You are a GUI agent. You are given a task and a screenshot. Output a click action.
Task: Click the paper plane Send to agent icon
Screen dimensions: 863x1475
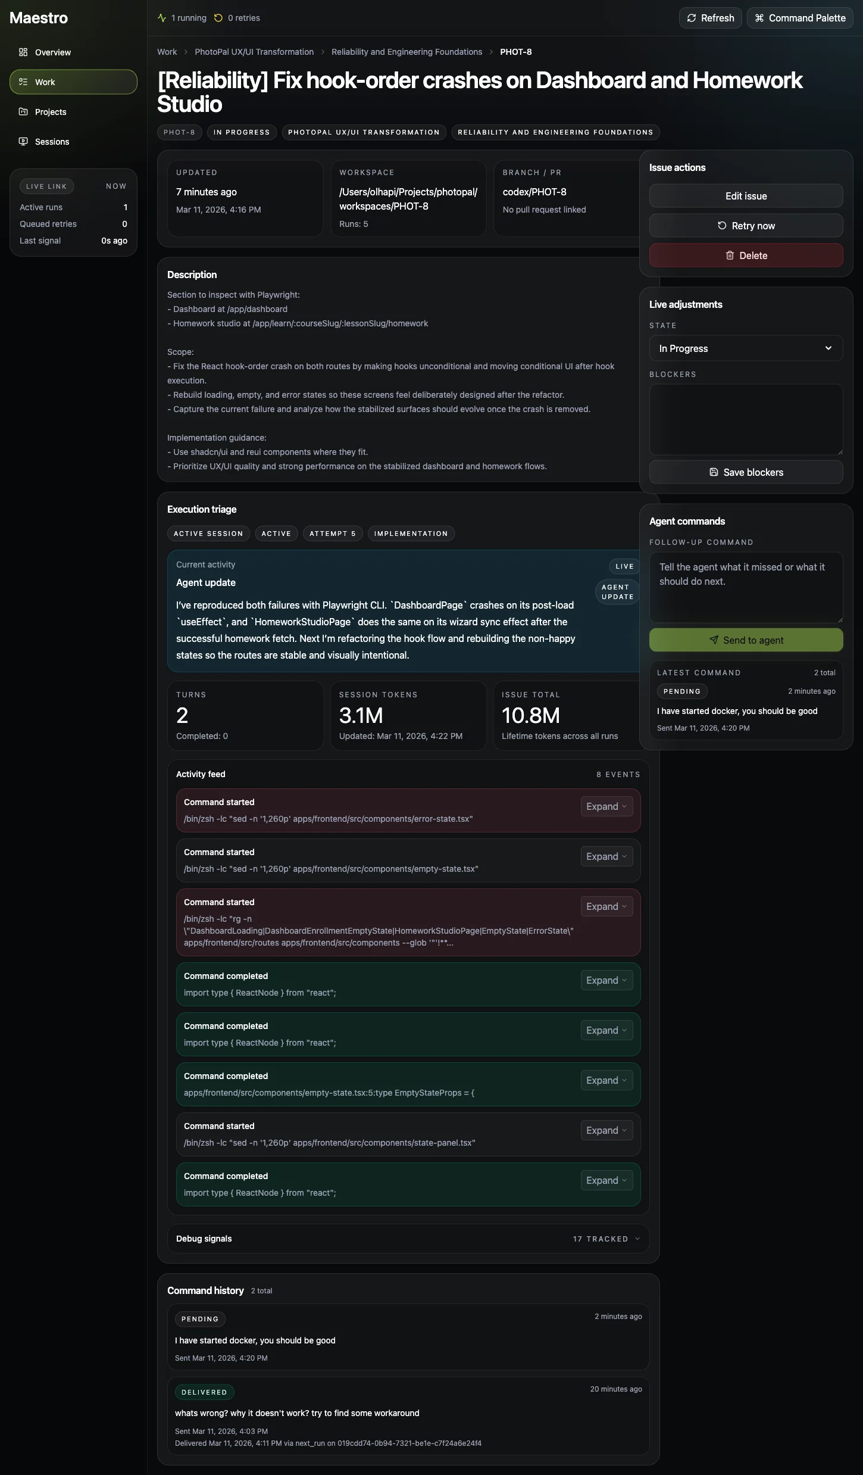click(x=714, y=640)
